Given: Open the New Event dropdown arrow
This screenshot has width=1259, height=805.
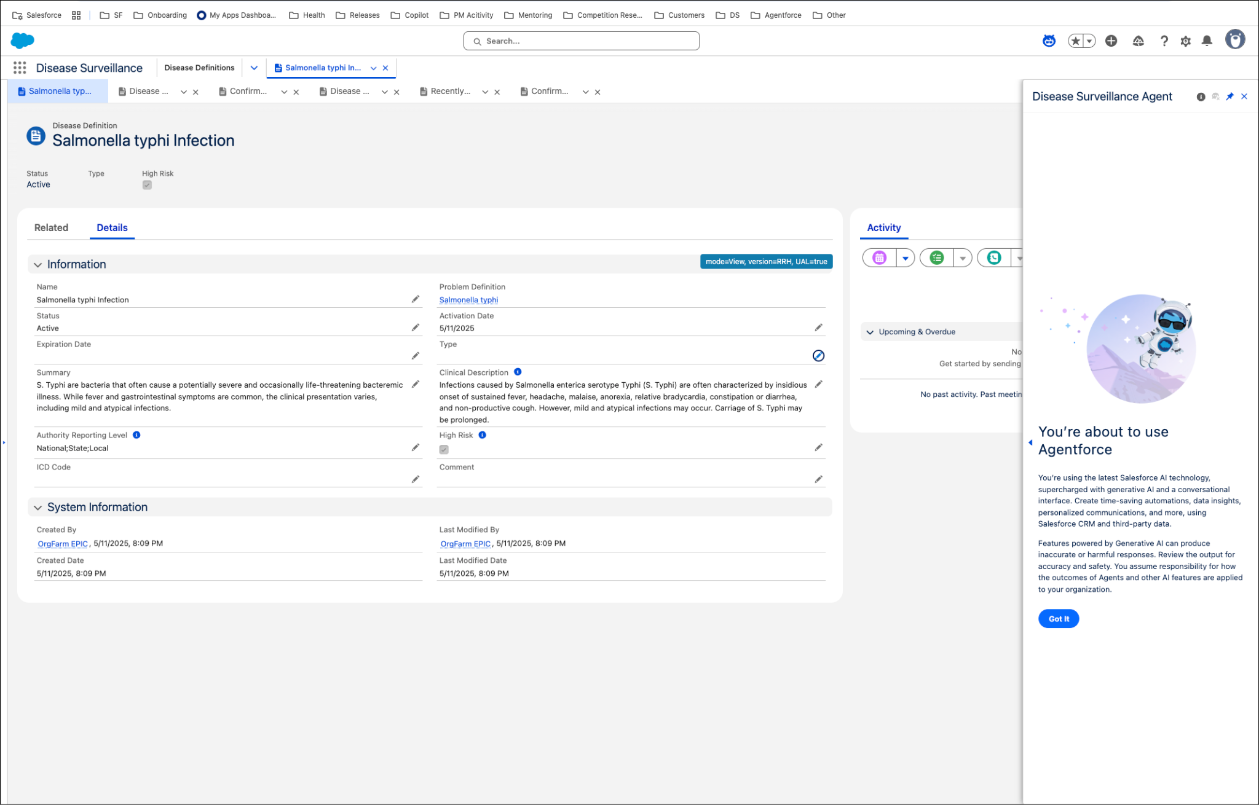Looking at the screenshot, I should coord(906,258).
